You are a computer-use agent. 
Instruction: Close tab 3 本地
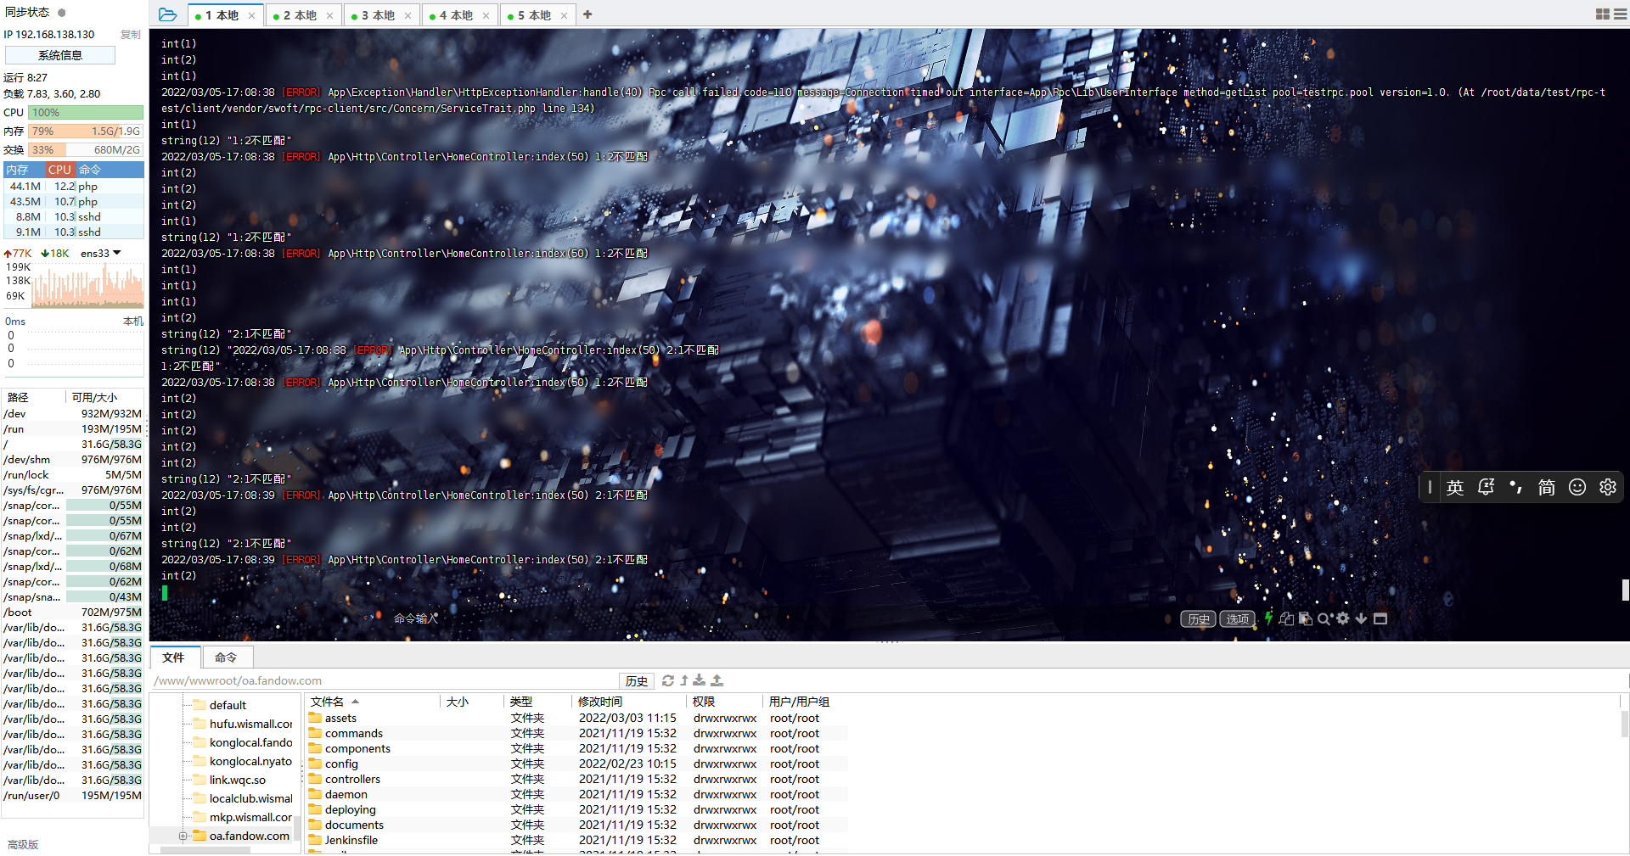click(407, 15)
